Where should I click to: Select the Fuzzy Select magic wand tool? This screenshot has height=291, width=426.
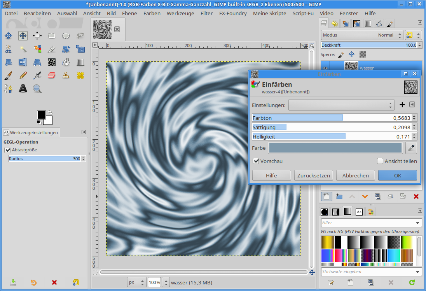[23, 49]
